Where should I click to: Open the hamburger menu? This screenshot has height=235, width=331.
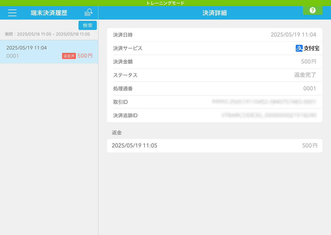(x=12, y=13)
